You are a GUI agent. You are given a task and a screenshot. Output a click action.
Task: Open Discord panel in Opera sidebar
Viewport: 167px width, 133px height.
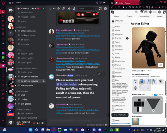[x=3, y=66]
